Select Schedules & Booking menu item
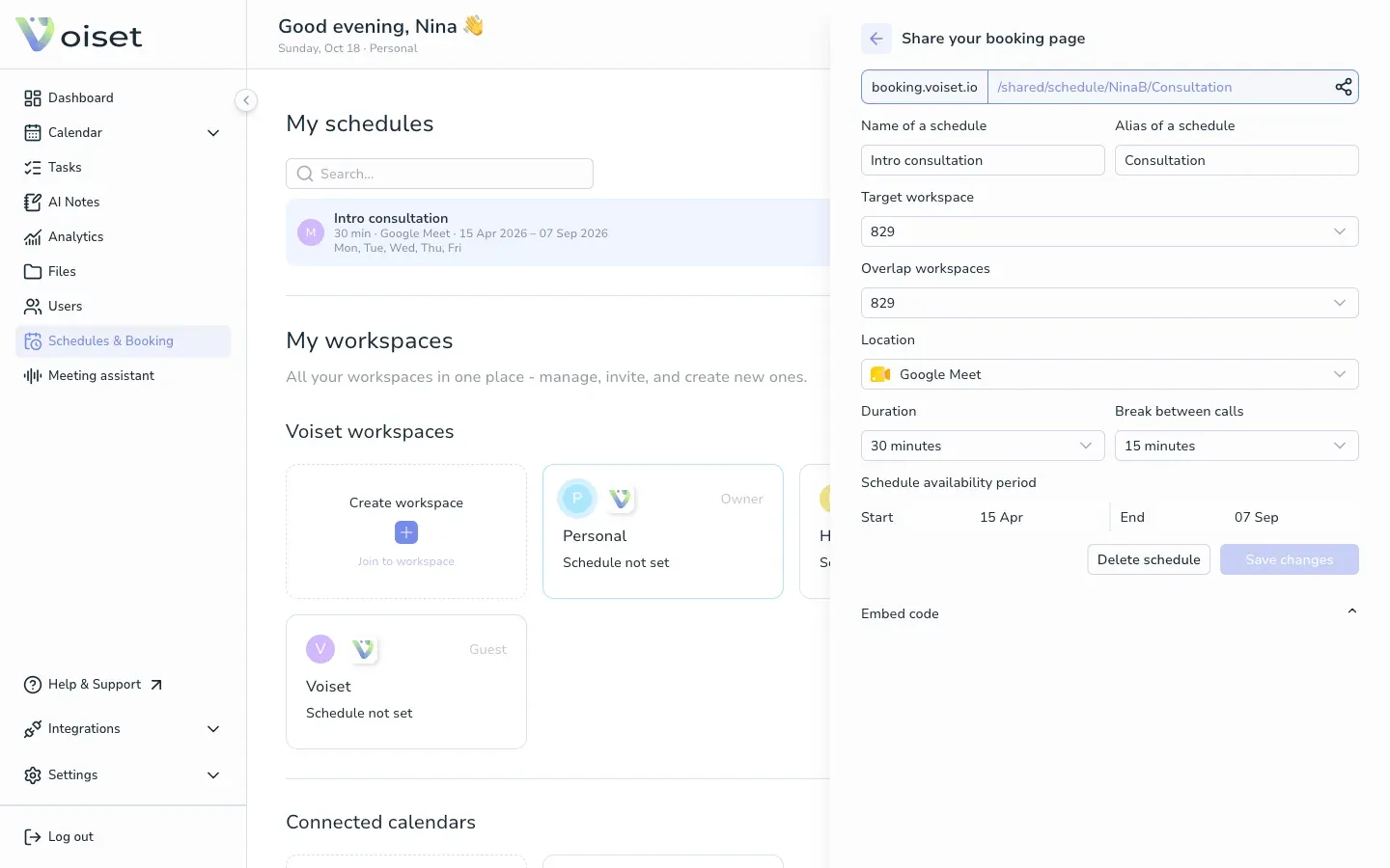Viewport: 1390px width, 868px height. pyautogui.click(x=124, y=340)
